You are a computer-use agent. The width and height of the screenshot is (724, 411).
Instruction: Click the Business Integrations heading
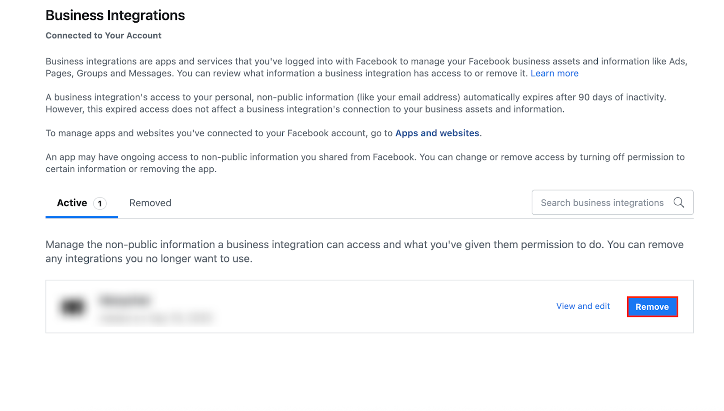pyautogui.click(x=115, y=15)
